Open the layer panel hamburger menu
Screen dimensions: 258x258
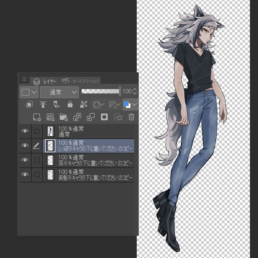point(25,79)
